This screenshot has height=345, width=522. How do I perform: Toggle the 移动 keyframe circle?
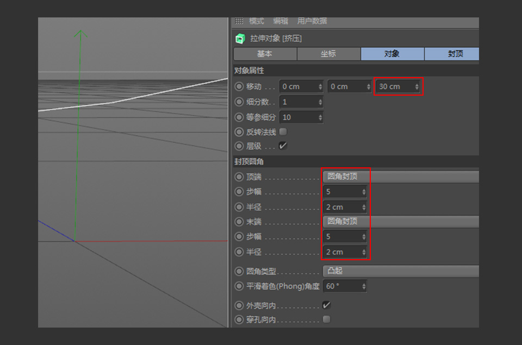[239, 86]
